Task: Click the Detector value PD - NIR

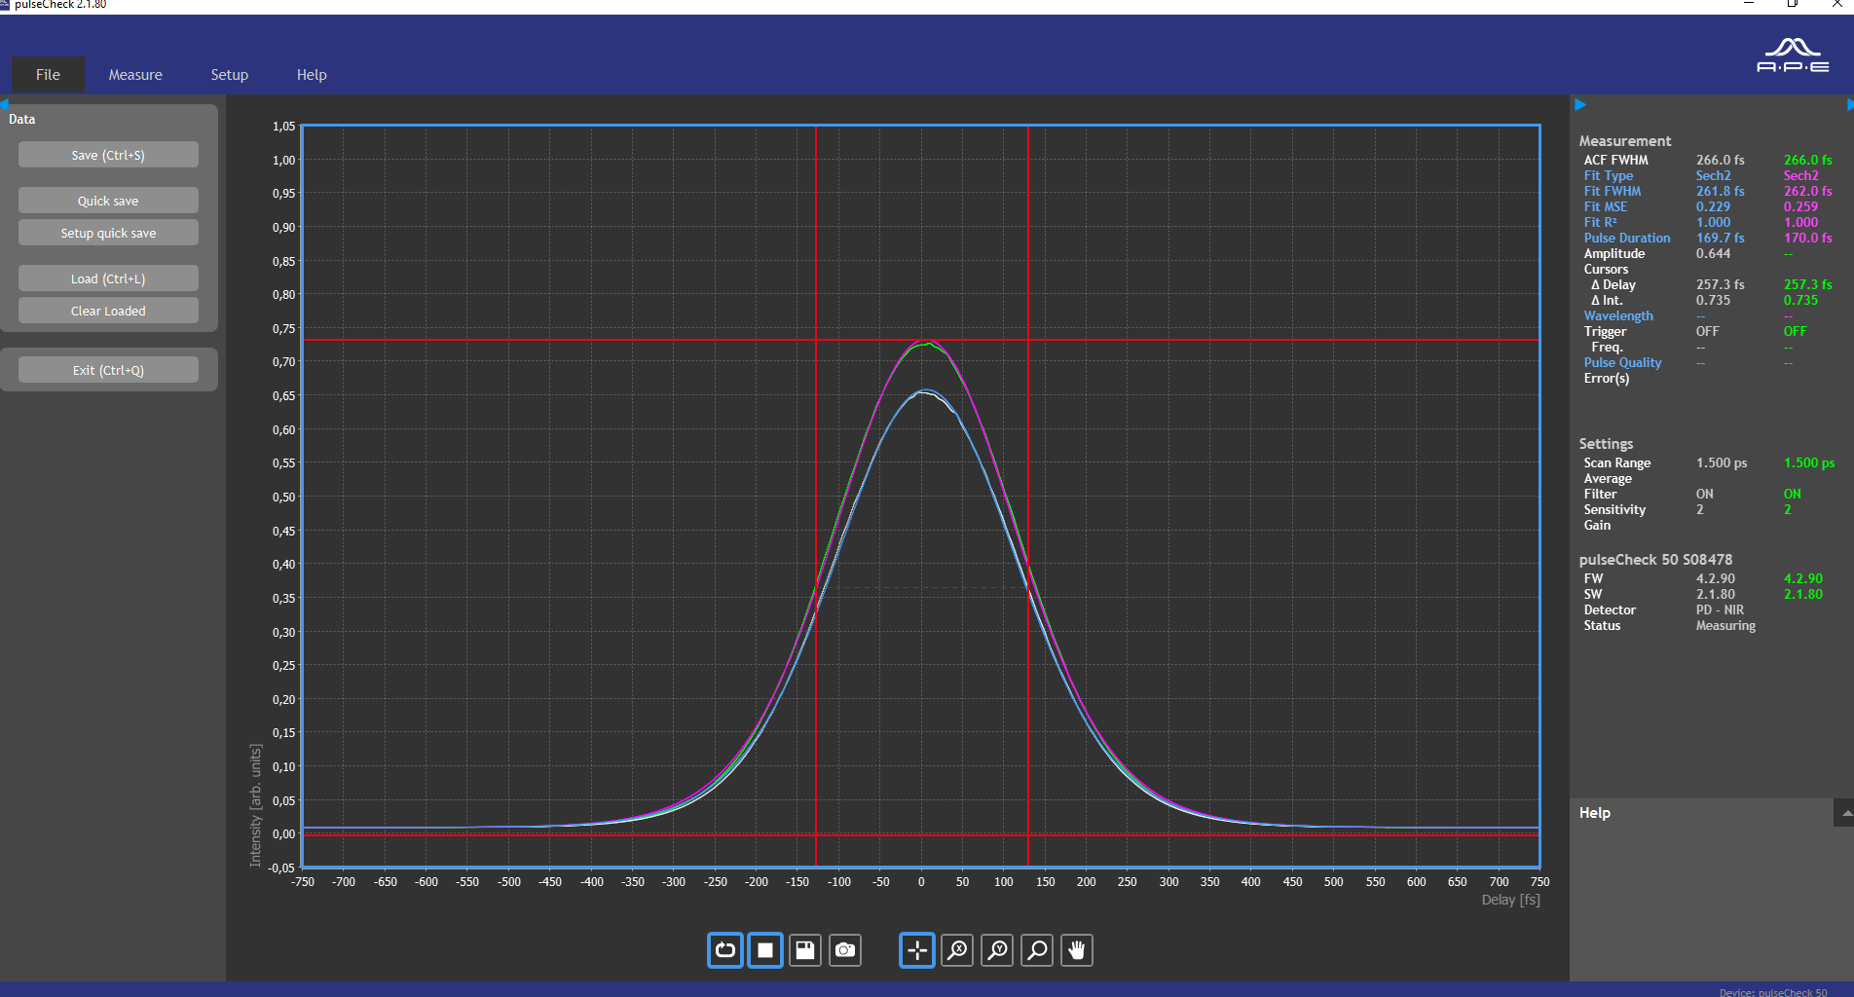Action: (1720, 609)
